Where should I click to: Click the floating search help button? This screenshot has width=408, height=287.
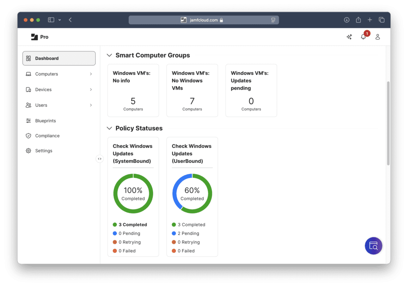pos(373,246)
